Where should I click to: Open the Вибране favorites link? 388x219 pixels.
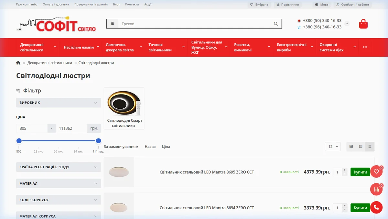point(259,5)
